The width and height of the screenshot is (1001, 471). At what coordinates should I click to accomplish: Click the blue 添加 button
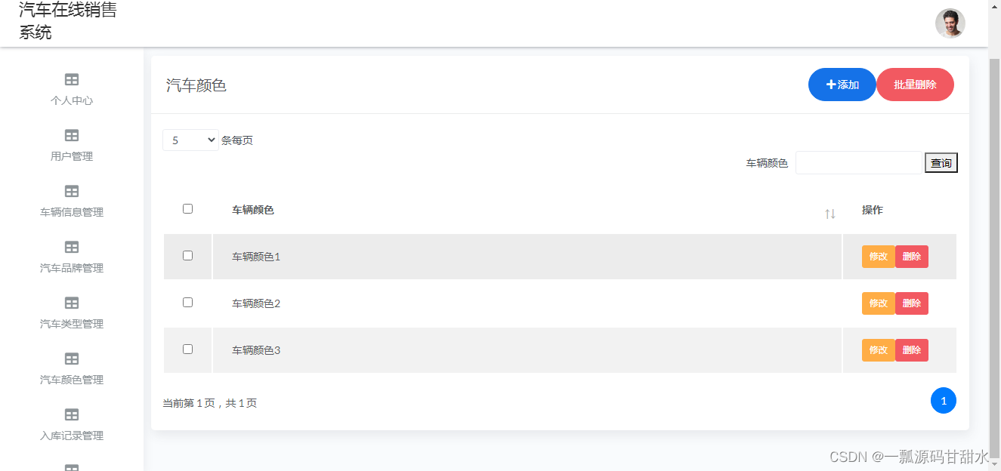[842, 85]
